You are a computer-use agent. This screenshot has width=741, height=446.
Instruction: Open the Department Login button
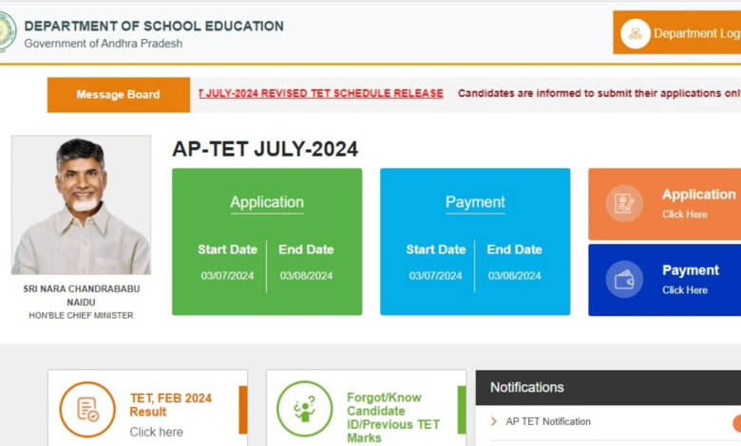(x=676, y=32)
